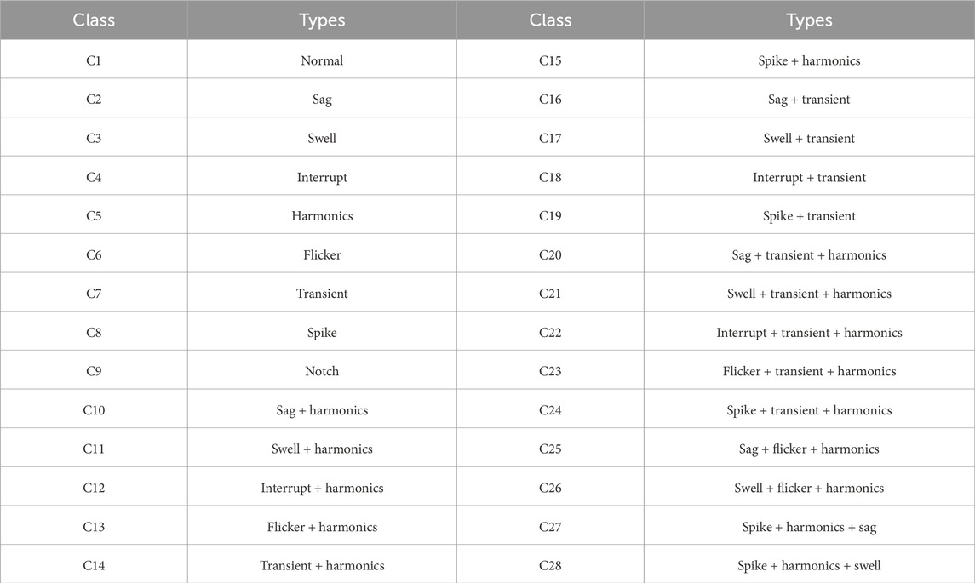Screen dimensions: 975x583
Task: Select the Transient + harmonics cell
Action: [322, 566]
